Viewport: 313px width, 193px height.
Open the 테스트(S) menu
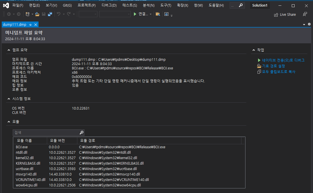130,5
